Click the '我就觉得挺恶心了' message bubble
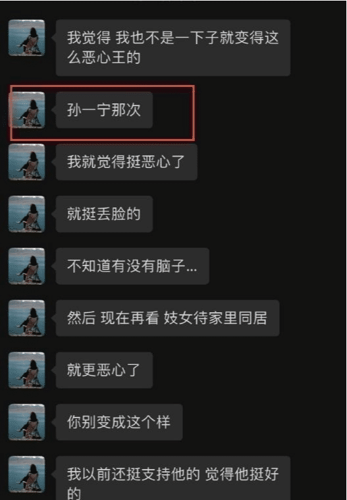Viewport: 347px width, 500px height. point(126,162)
